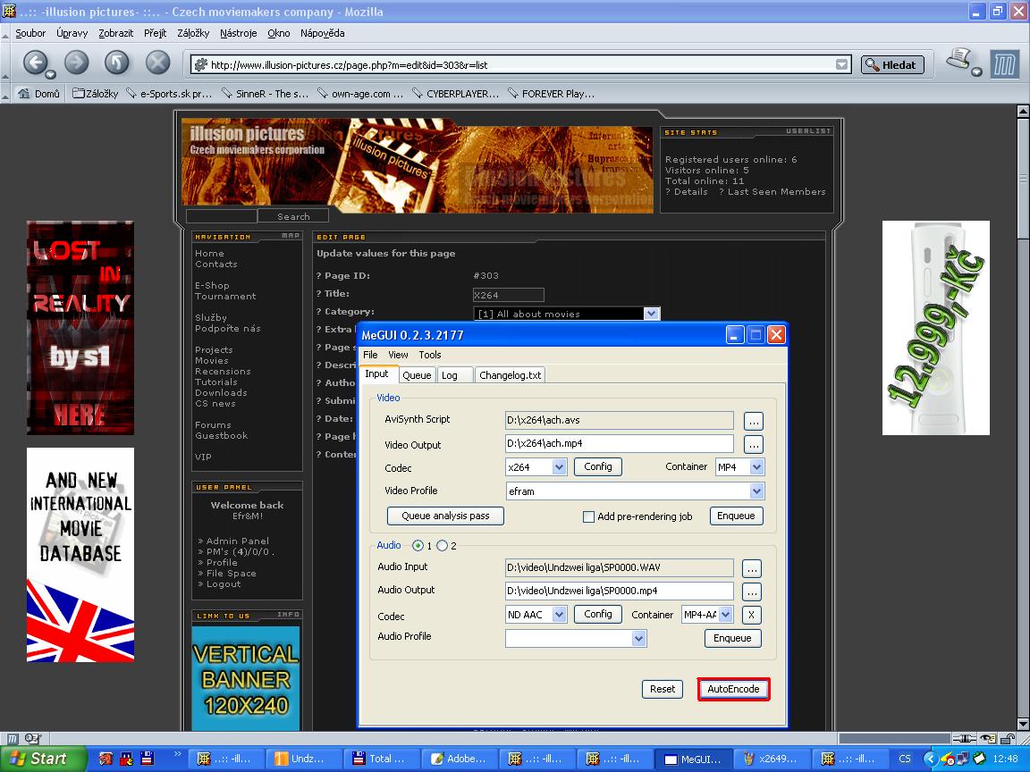Image resolution: width=1030 pixels, height=772 pixels.
Task: Click the print icon in browser toolbar
Action: tap(959, 61)
